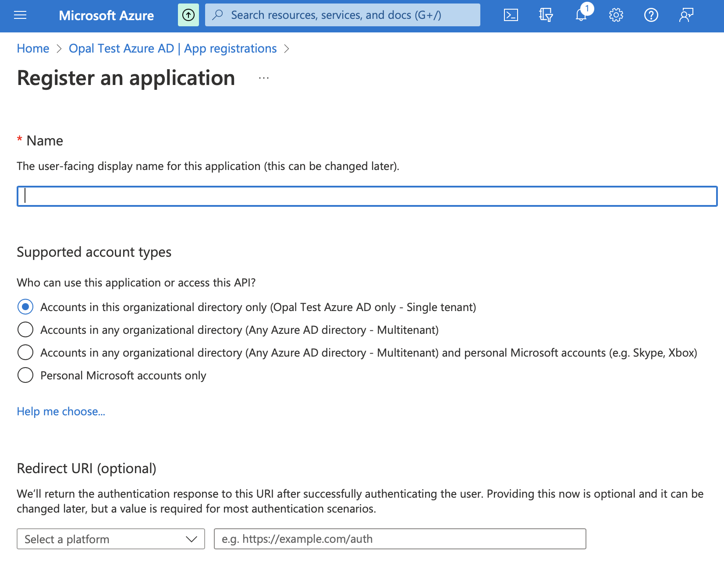Open the Select a platform dropdown
The image size is (724, 566).
pos(111,539)
